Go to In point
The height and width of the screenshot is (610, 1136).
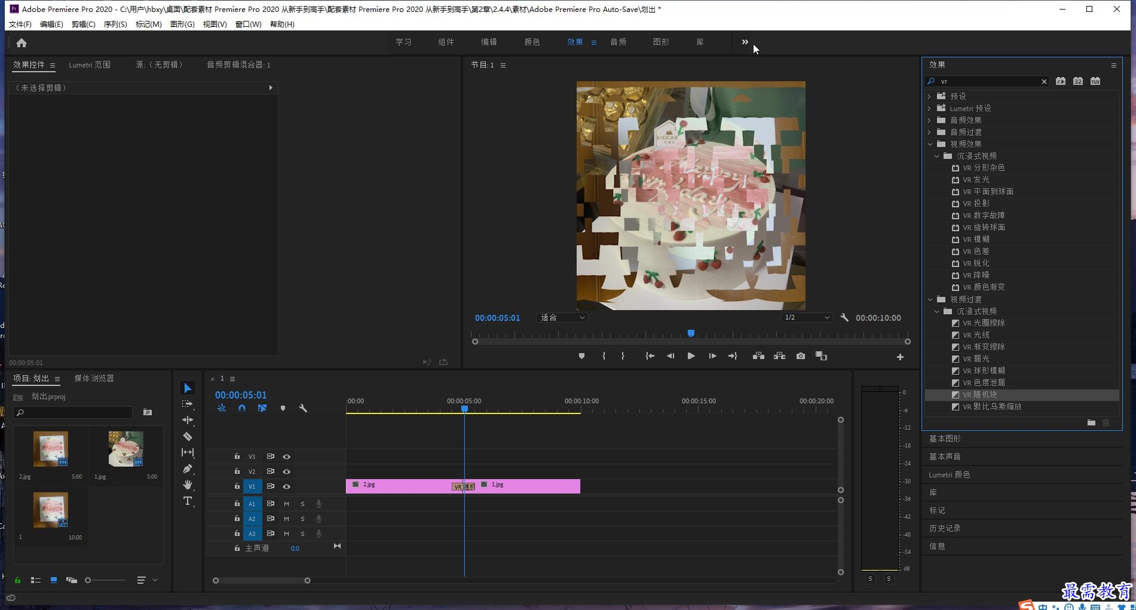pyautogui.click(x=650, y=356)
